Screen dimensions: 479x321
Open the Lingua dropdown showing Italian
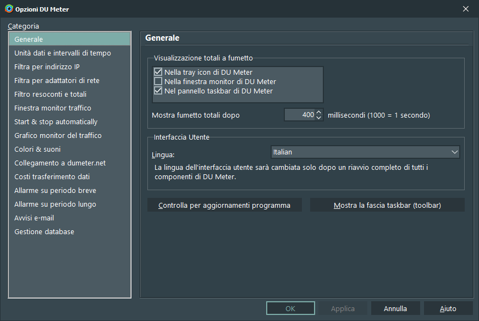point(365,152)
